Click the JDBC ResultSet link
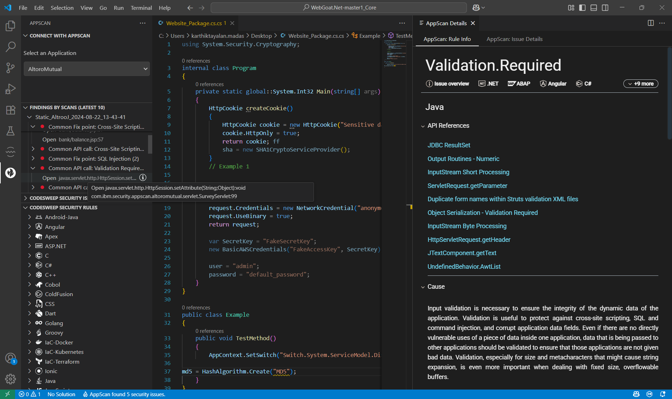This screenshot has height=399, width=672. tap(449, 145)
